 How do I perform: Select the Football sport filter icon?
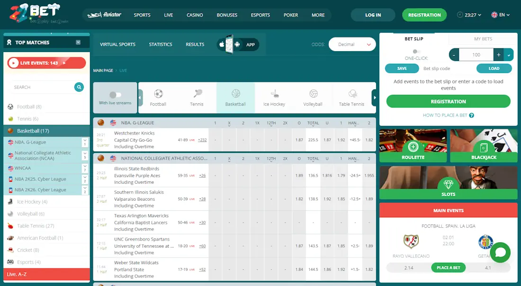[x=158, y=95]
